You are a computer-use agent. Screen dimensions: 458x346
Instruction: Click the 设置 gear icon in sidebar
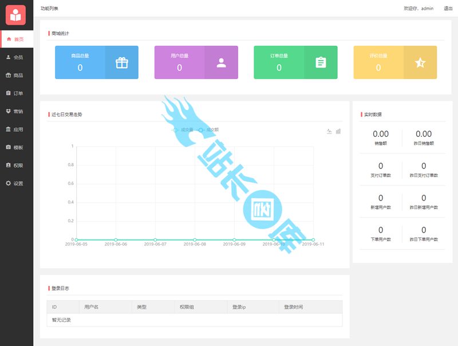pos(8,183)
